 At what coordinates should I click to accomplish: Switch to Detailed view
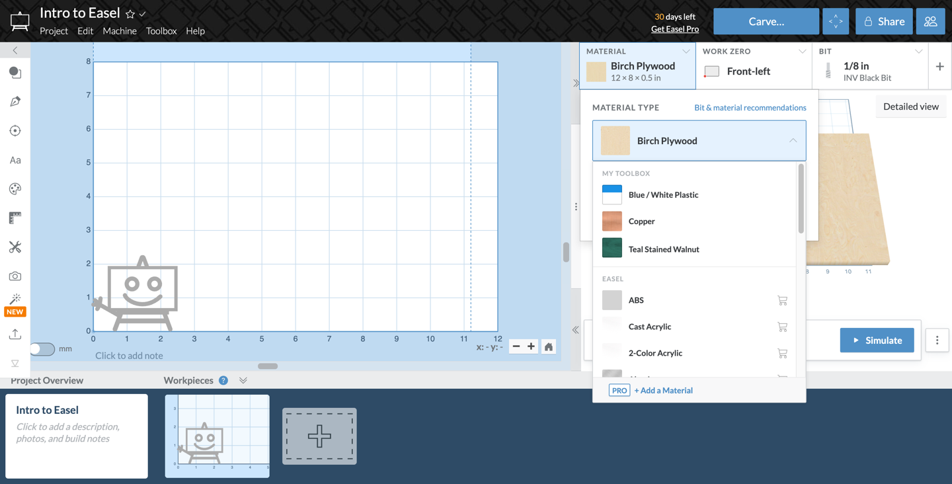(x=910, y=106)
